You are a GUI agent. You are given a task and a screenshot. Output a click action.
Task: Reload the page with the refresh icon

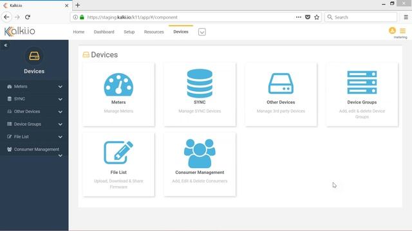(x=28, y=17)
